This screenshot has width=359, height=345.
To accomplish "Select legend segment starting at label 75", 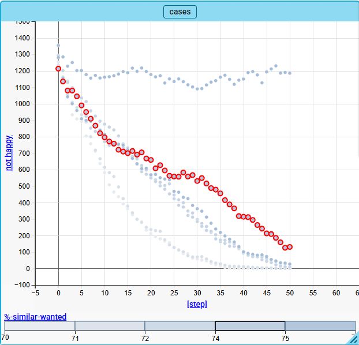I will point(320,326).
